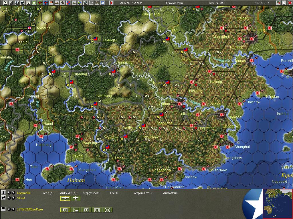This screenshot has height=219, width=293.
Task: Click the double yellow ships toolbar icon
Action: tap(63, 3)
